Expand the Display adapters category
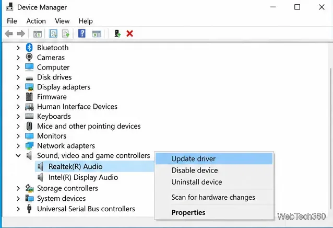Viewport: 333px width, 228px height. pyautogui.click(x=18, y=87)
